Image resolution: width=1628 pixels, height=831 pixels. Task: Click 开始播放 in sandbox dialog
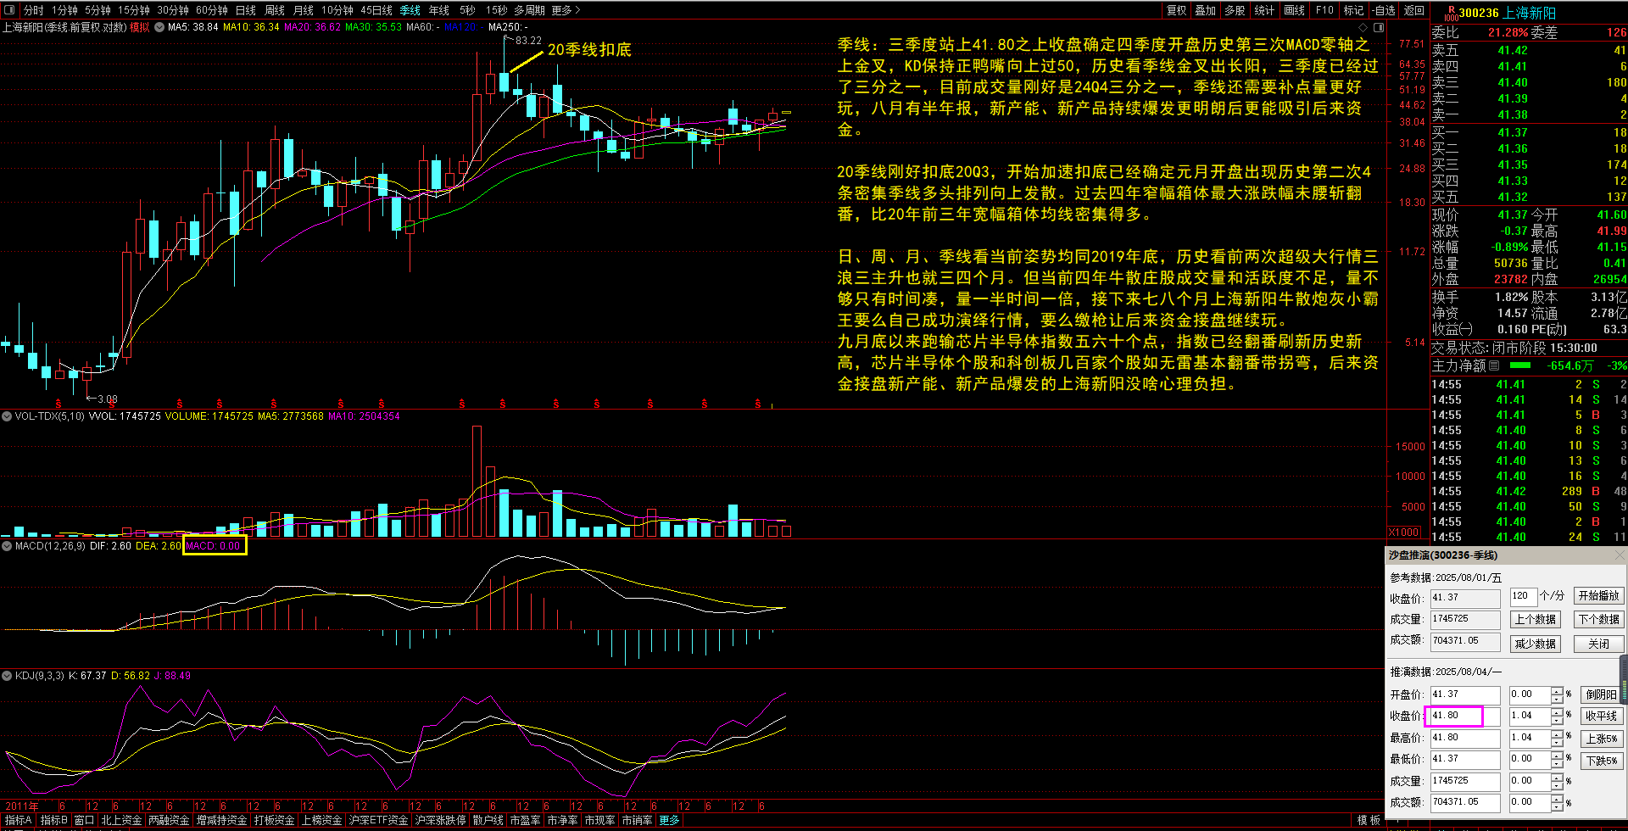[1599, 596]
